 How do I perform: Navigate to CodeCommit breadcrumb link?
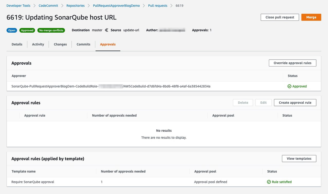tap(48, 5)
